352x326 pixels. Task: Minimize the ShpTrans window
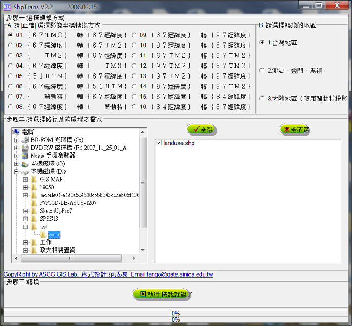tap(305, 5)
